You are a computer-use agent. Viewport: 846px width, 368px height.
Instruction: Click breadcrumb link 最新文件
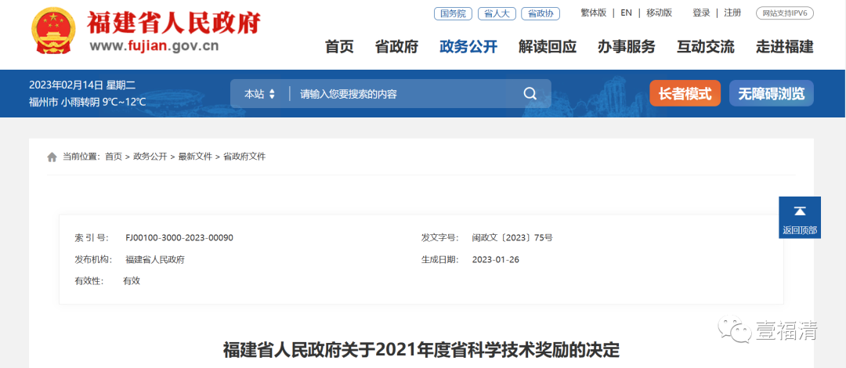click(195, 157)
